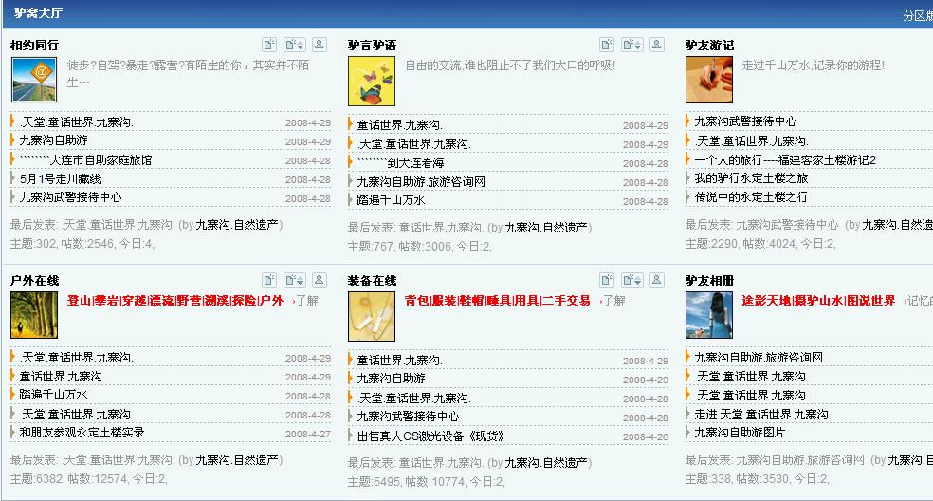Click the 驴窝大厅 section header title
The width and height of the screenshot is (933, 501).
(x=38, y=12)
